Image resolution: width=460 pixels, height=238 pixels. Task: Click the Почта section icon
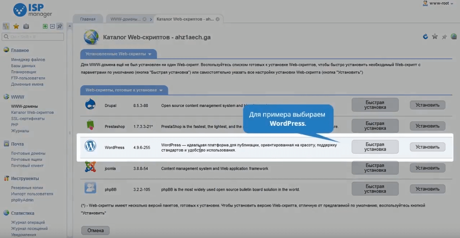(x=6, y=144)
